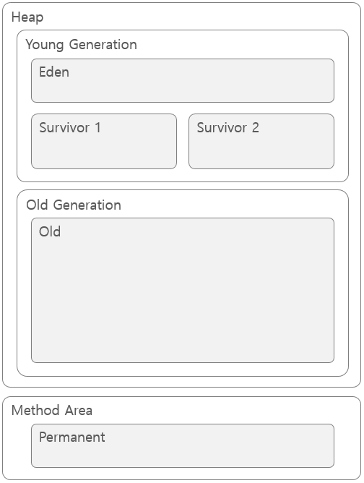The width and height of the screenshot is (364, 483).
Task: Click the "Old Generation" heading text
Action: [74, 205]
